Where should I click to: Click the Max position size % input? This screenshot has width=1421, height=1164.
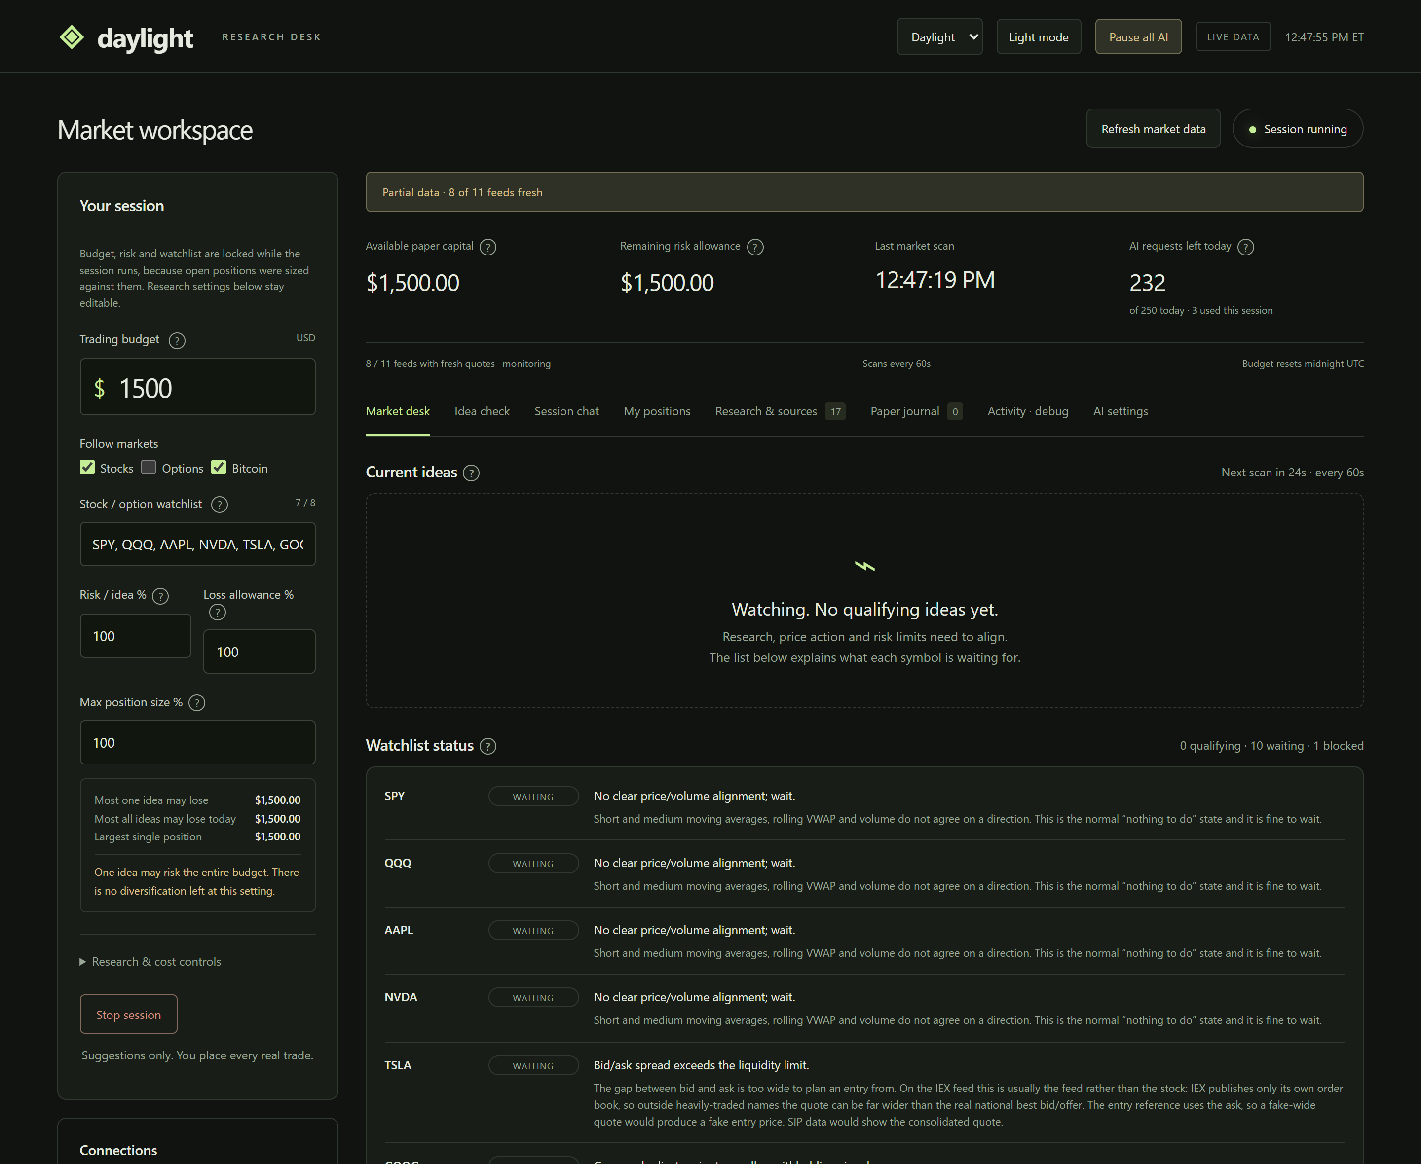(x=198, y=742)
